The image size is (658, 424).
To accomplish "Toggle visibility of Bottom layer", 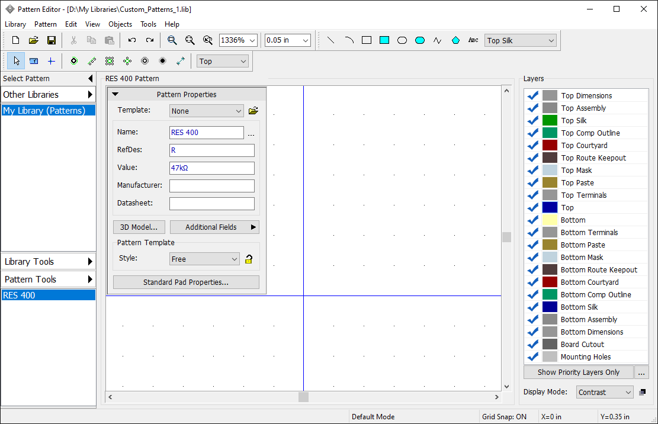I will [x=533, y=220].
